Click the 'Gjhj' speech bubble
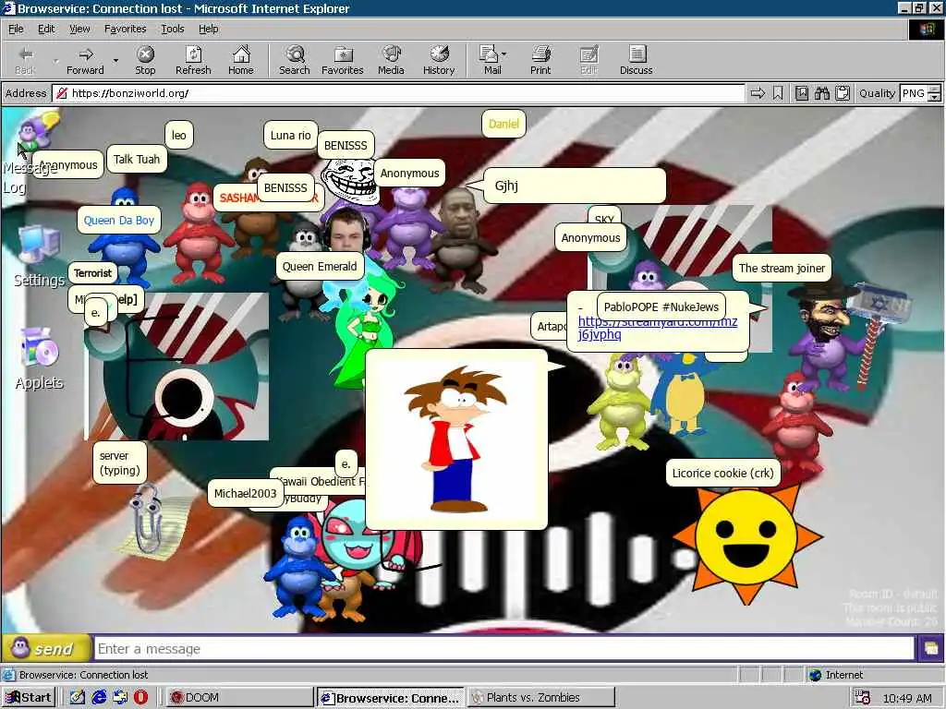The image size is (946, 709). [575, 186]
